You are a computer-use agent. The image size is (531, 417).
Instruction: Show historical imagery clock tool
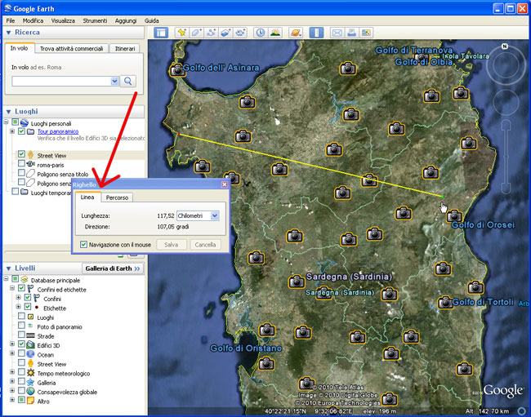[260, 33]
